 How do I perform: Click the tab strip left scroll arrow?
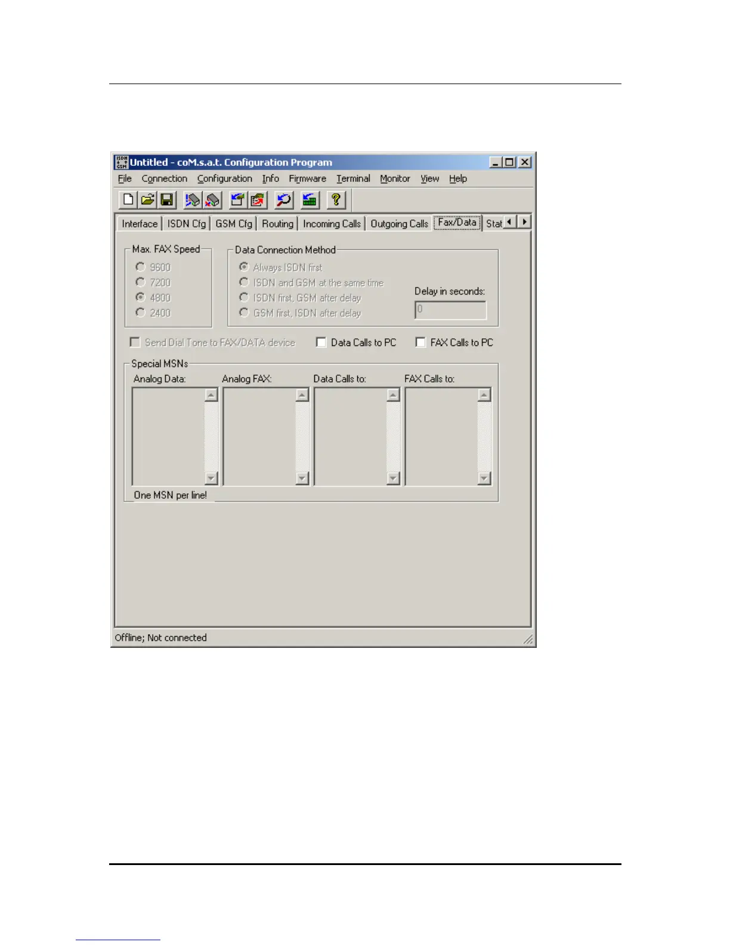[x=510, y=222]
